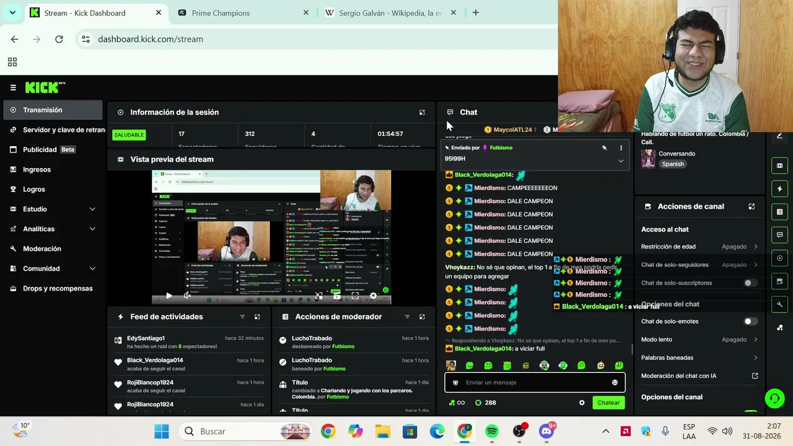Click the dashboard.kick.com/stream address bar
The height and width of the screenshot is (446, 793).
(x=151, y=39)
